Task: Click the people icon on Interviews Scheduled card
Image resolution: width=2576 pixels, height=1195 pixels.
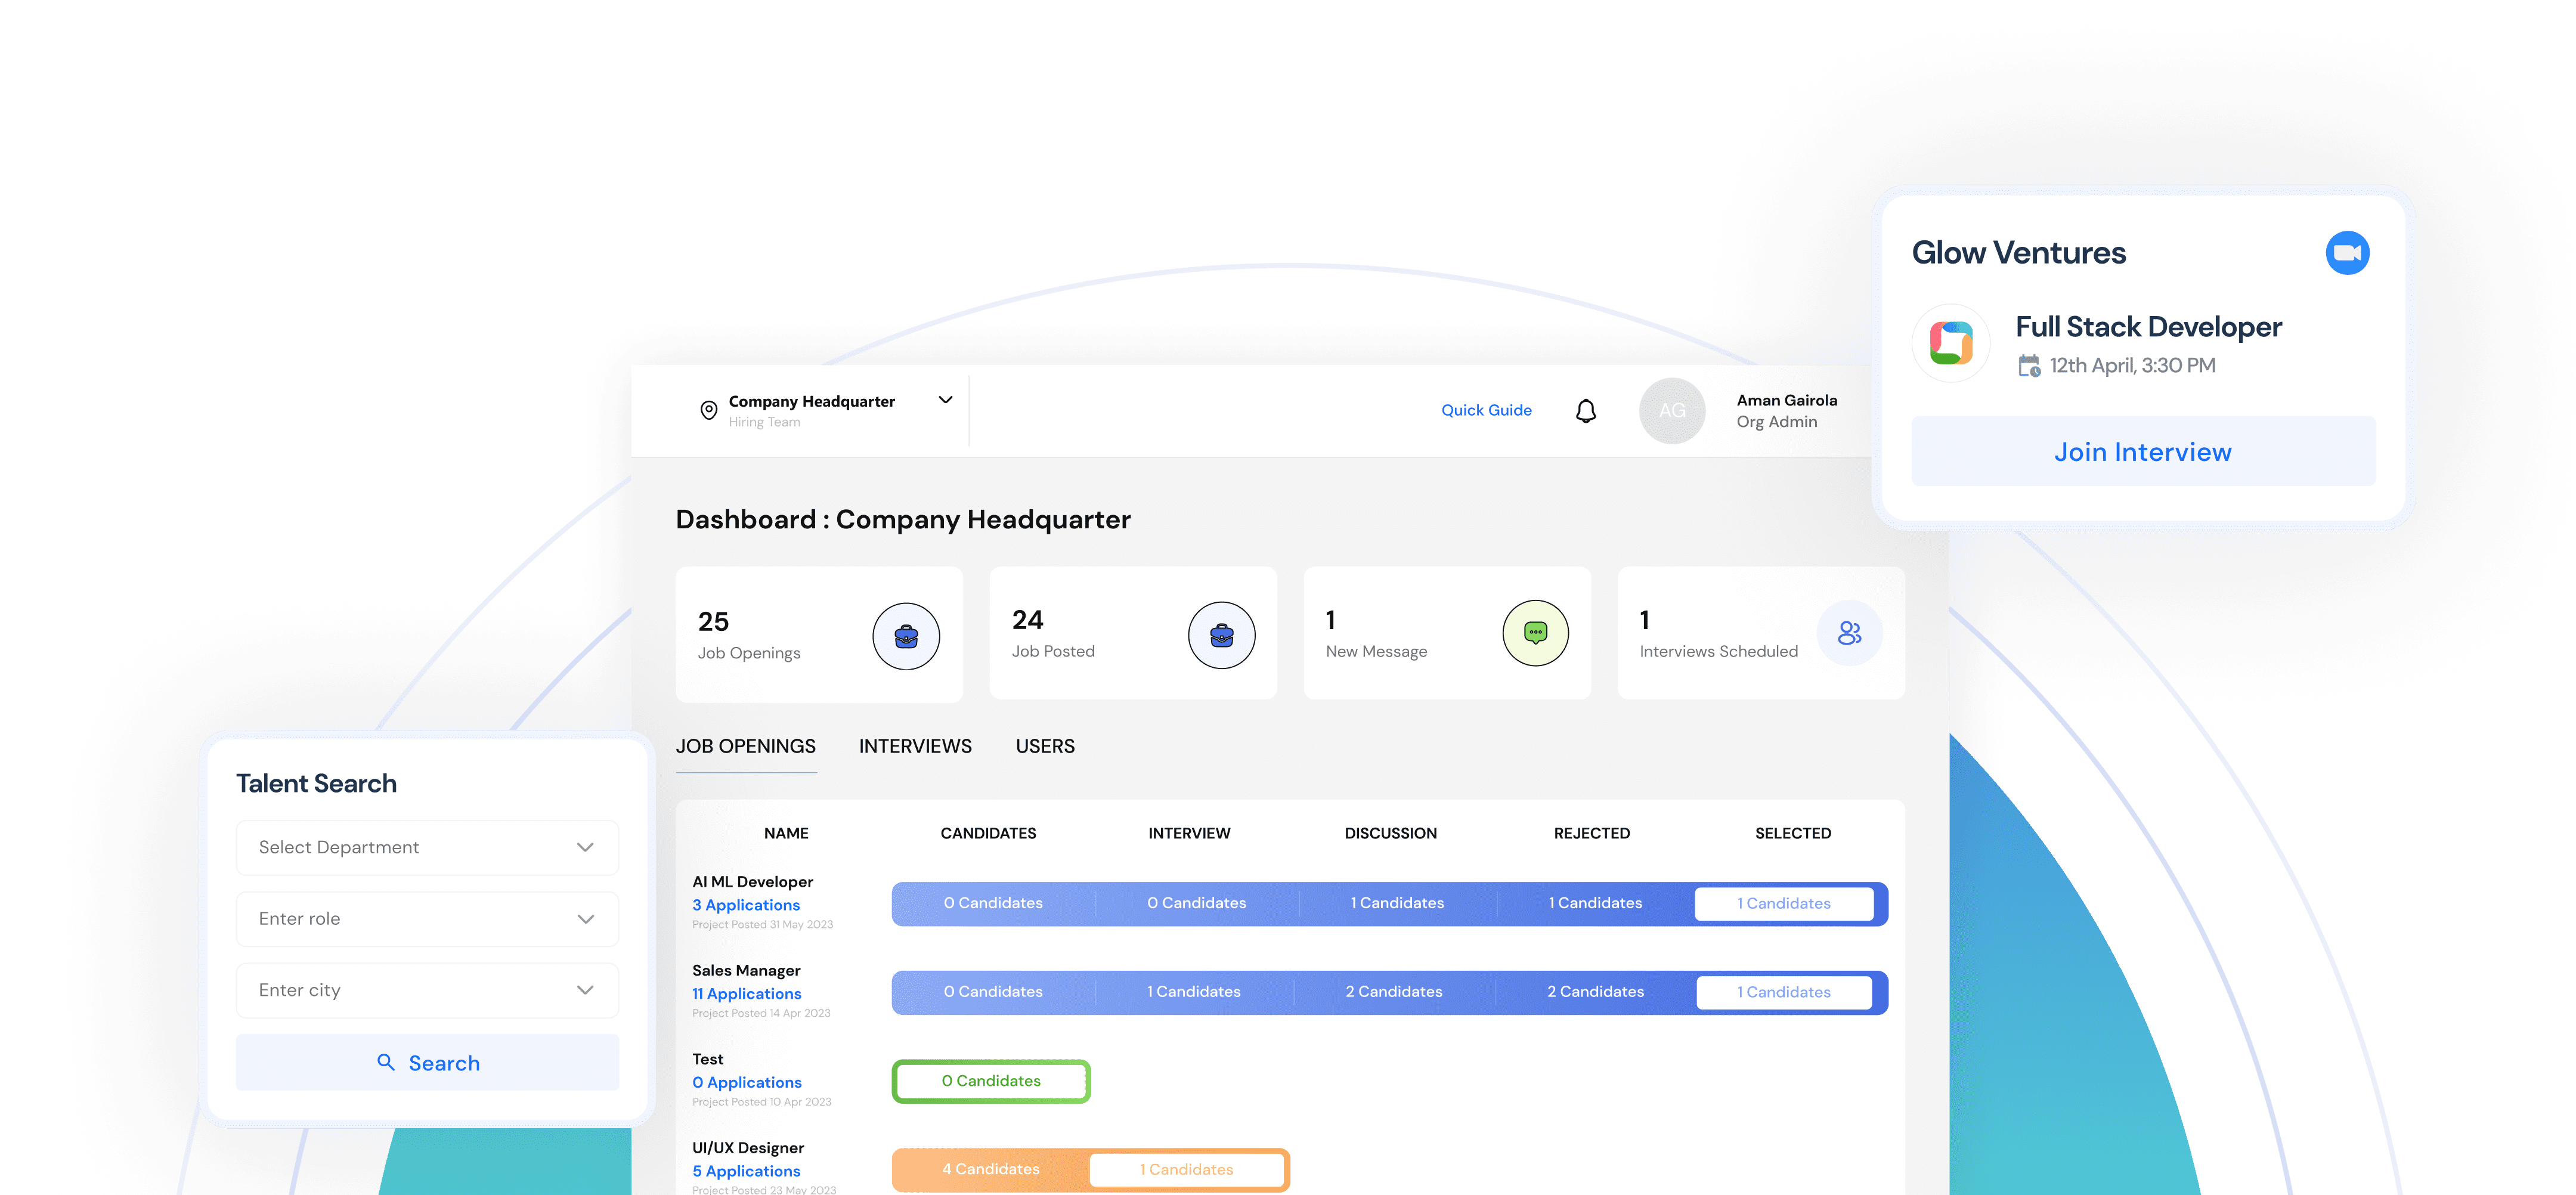Action: click(1849, 633)
